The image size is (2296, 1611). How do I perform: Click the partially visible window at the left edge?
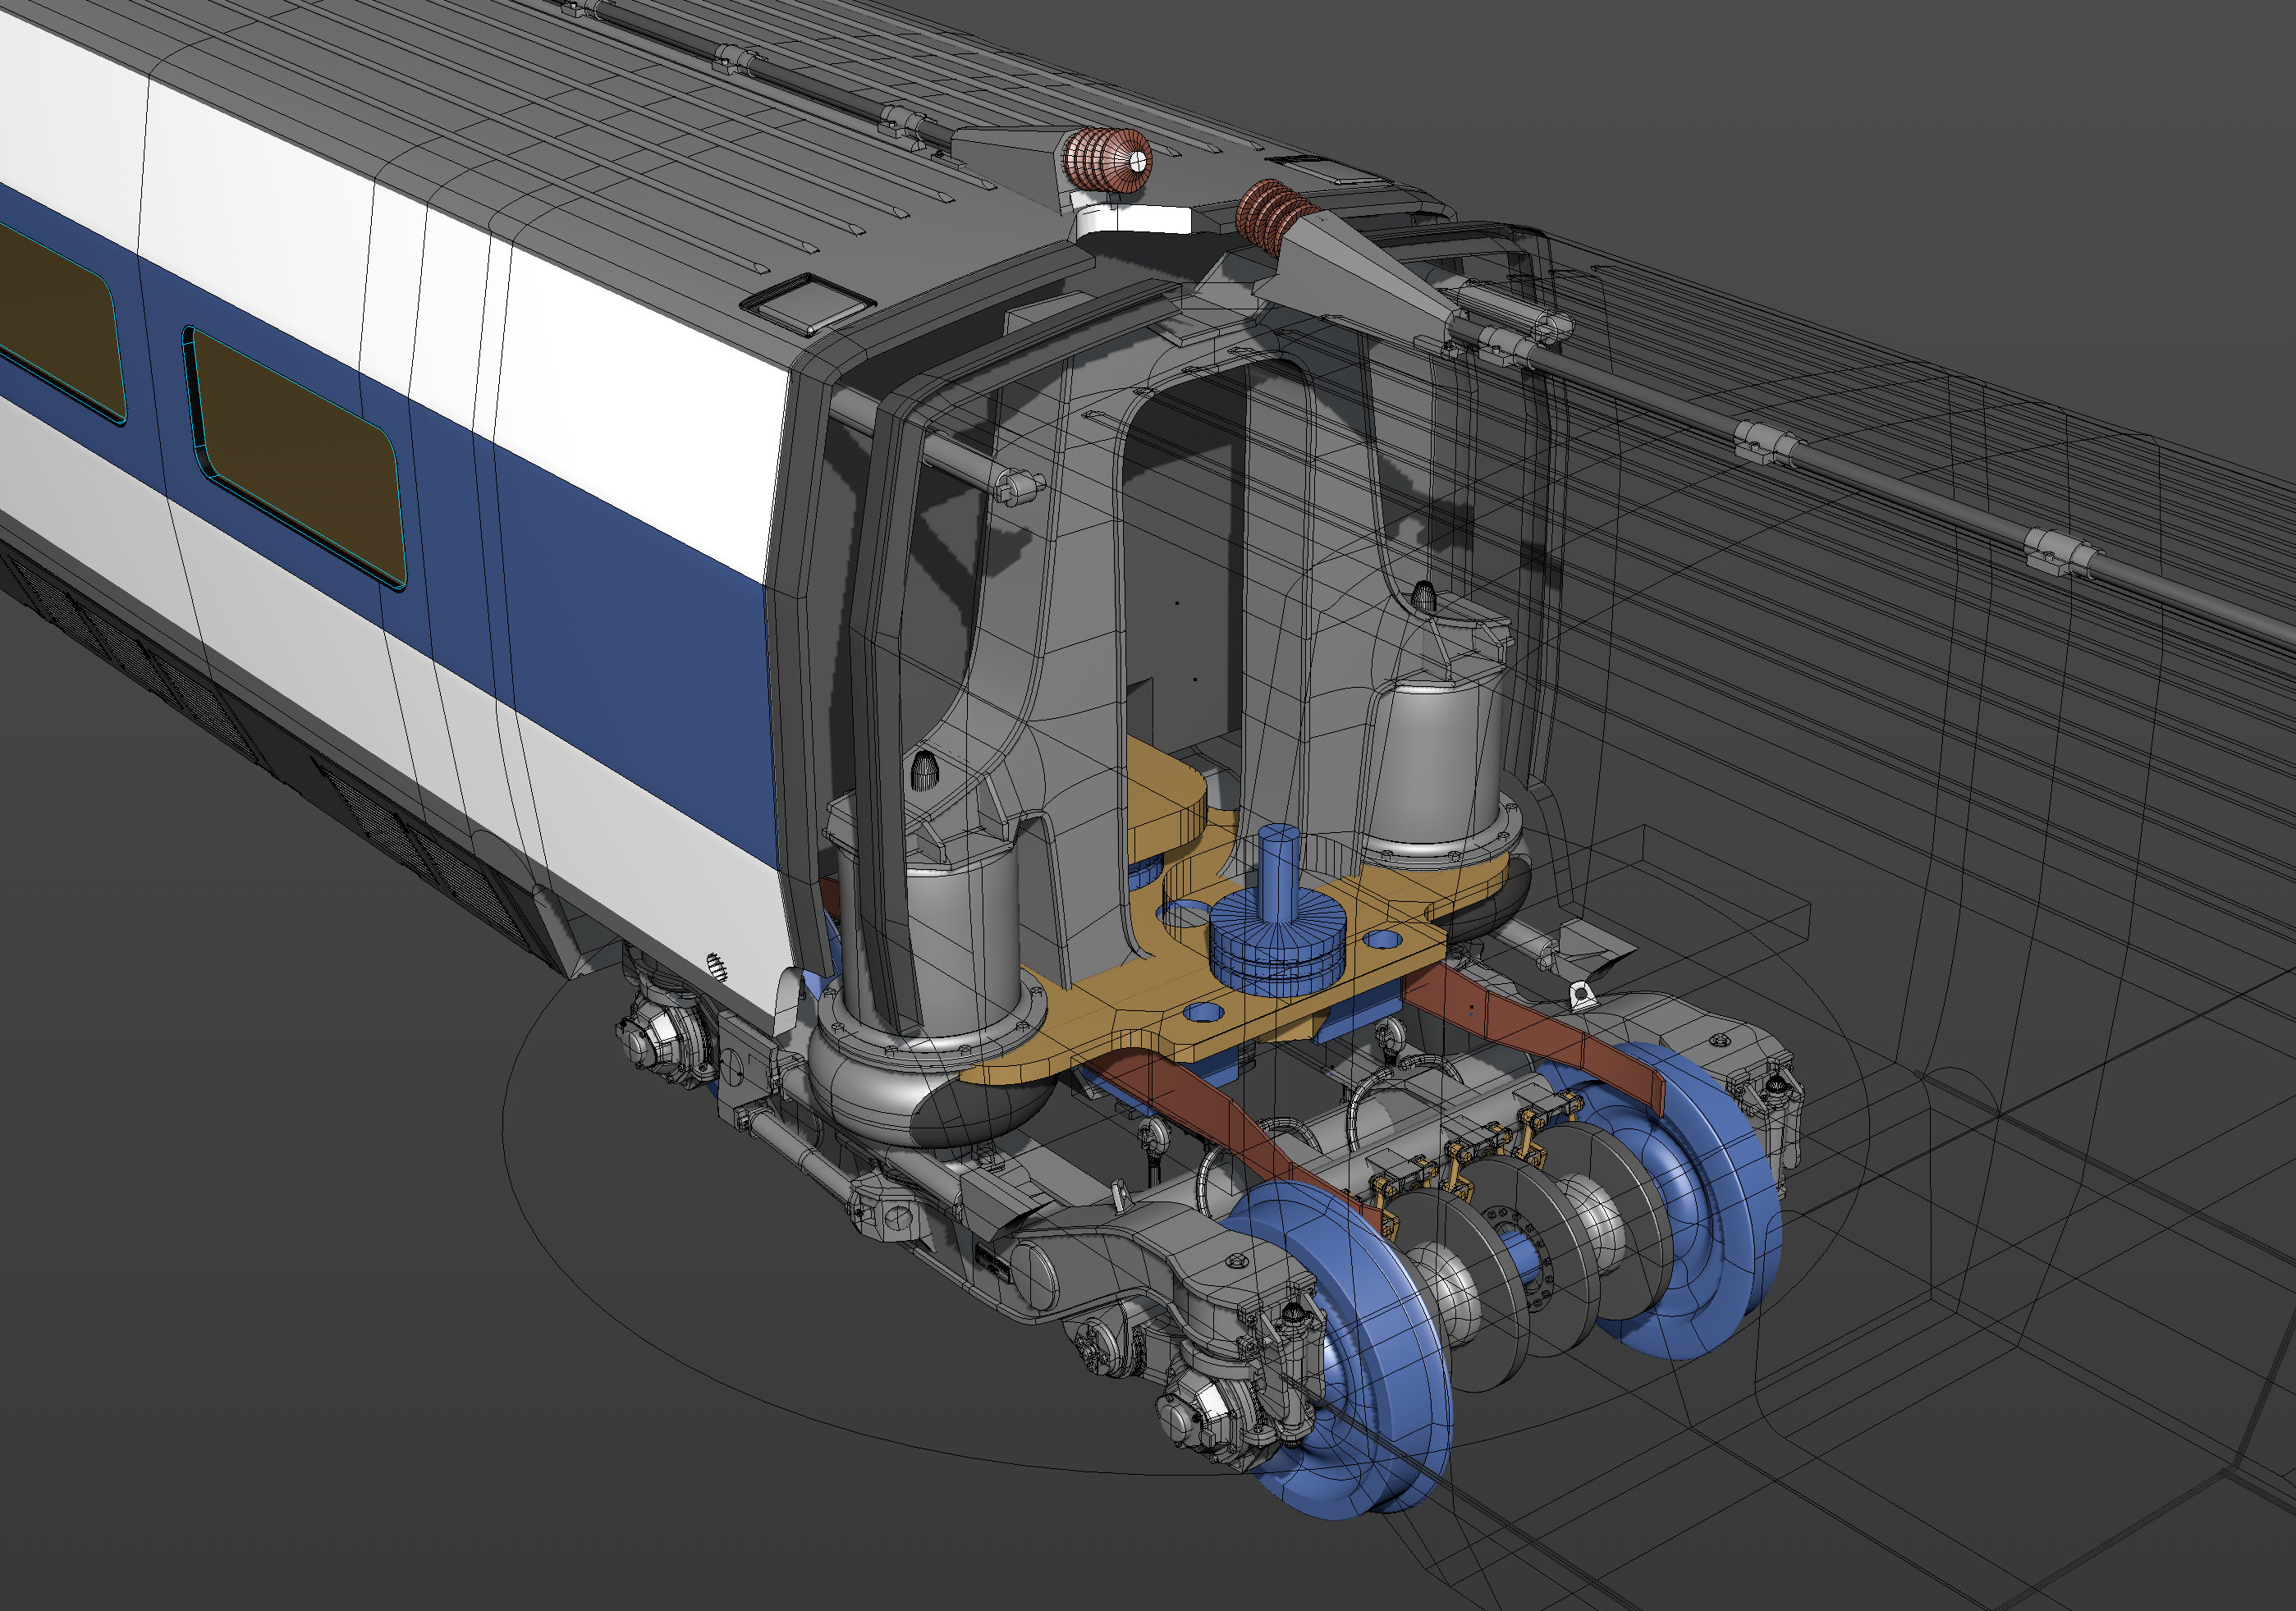click(x=58, y=323)
